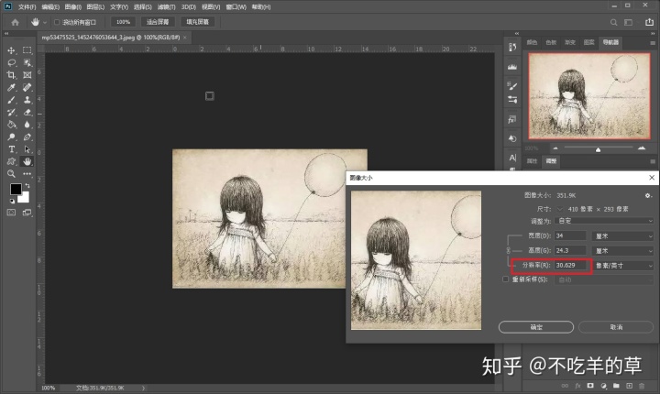Select the Hand tool in toolbox
660x394 pixels.
pyautogui.click(x=27, y=161)
